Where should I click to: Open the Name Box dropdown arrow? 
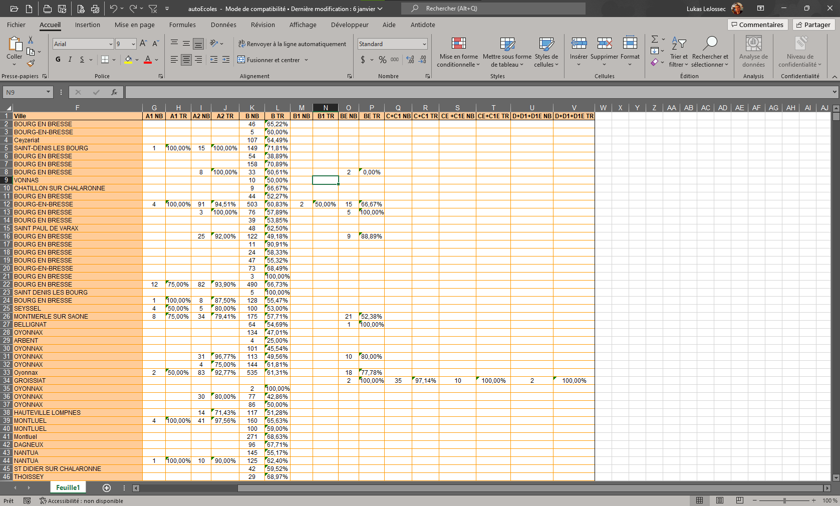click(x=48, y=92)
